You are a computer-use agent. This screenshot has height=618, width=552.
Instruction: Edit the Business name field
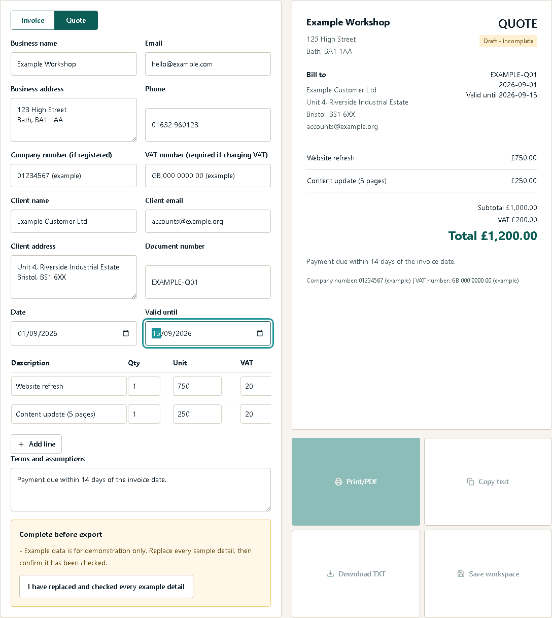pyautogui.click(x=74, y=64)
